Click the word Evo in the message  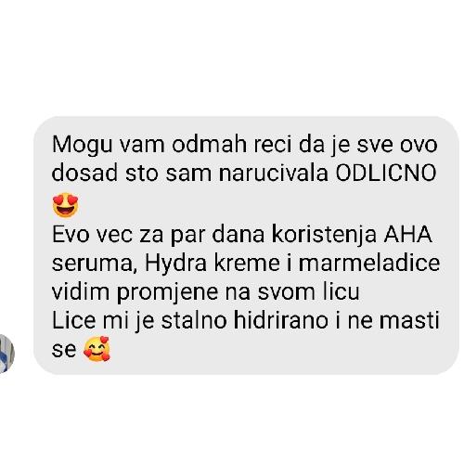(71, 235)
